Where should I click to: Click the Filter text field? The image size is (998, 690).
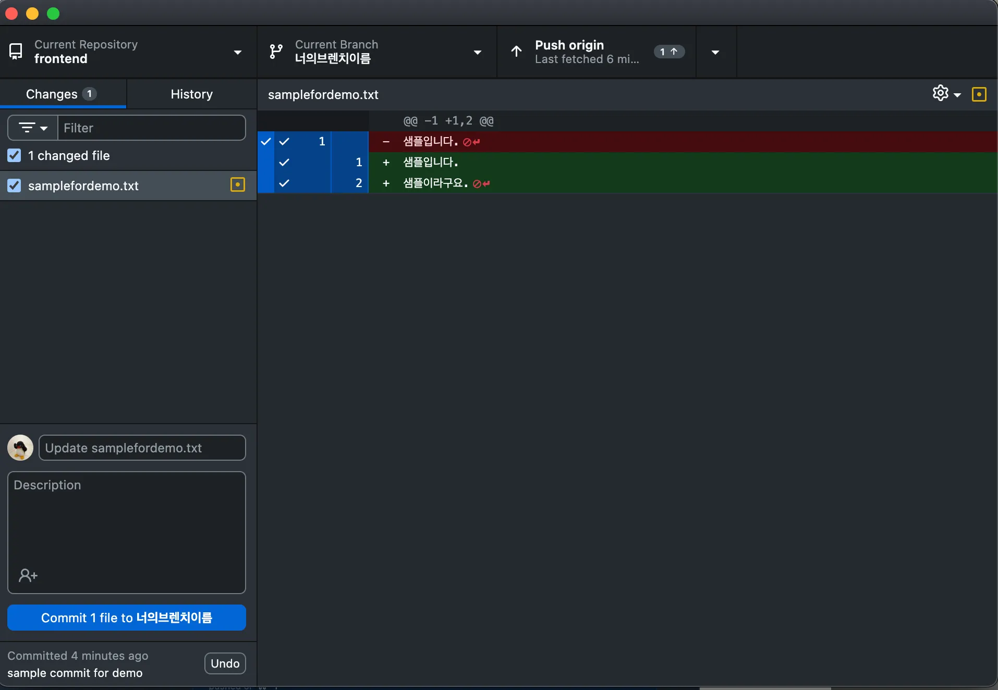pos(151,128)
